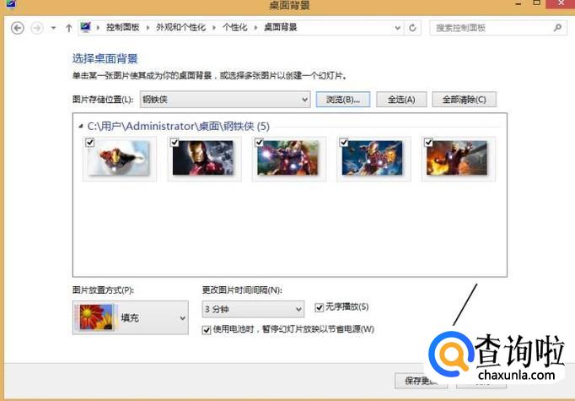575x401 pixels.
Task: Expand the address bar history dropdown
Action: click(x=397, y=28)
